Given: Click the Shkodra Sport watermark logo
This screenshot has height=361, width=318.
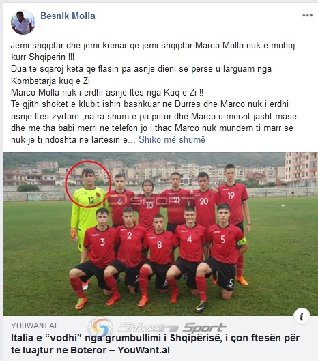Looking at the screenshot, I should (157, 327).
